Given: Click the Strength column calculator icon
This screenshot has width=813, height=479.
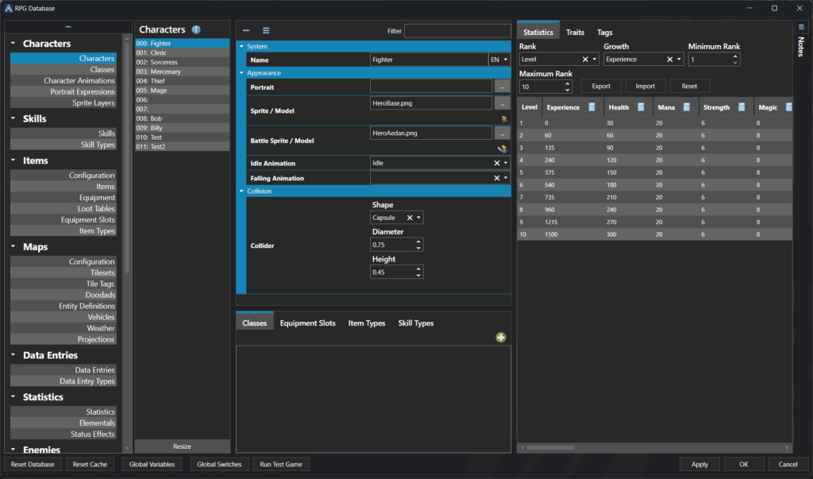Looking at the screenshot, I should point(741,107).
